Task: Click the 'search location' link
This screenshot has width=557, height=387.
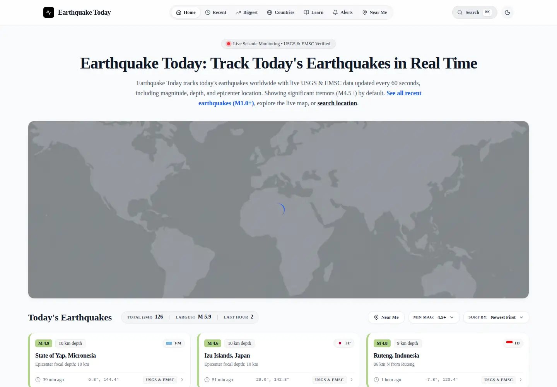Action: click(x=337, y=103)
